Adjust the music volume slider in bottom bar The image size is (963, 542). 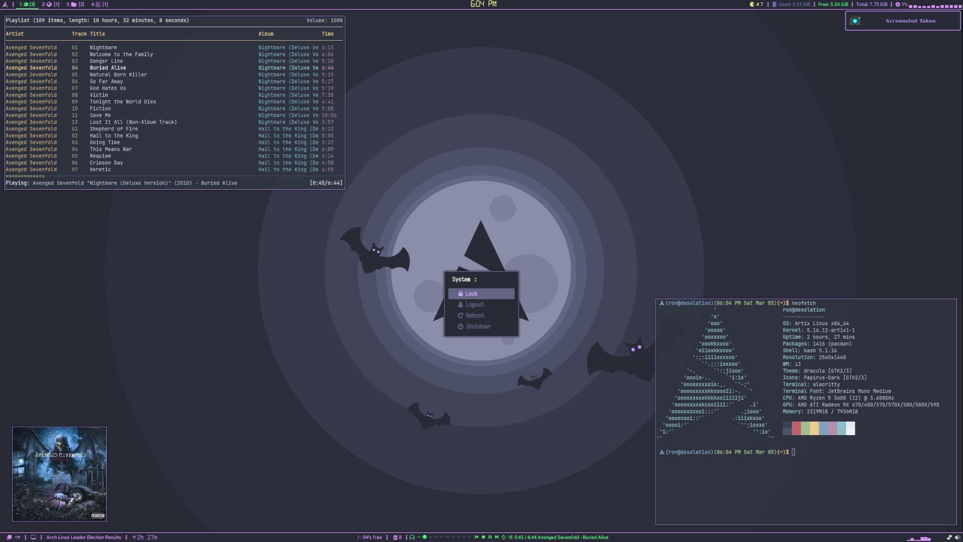(444, 537)
